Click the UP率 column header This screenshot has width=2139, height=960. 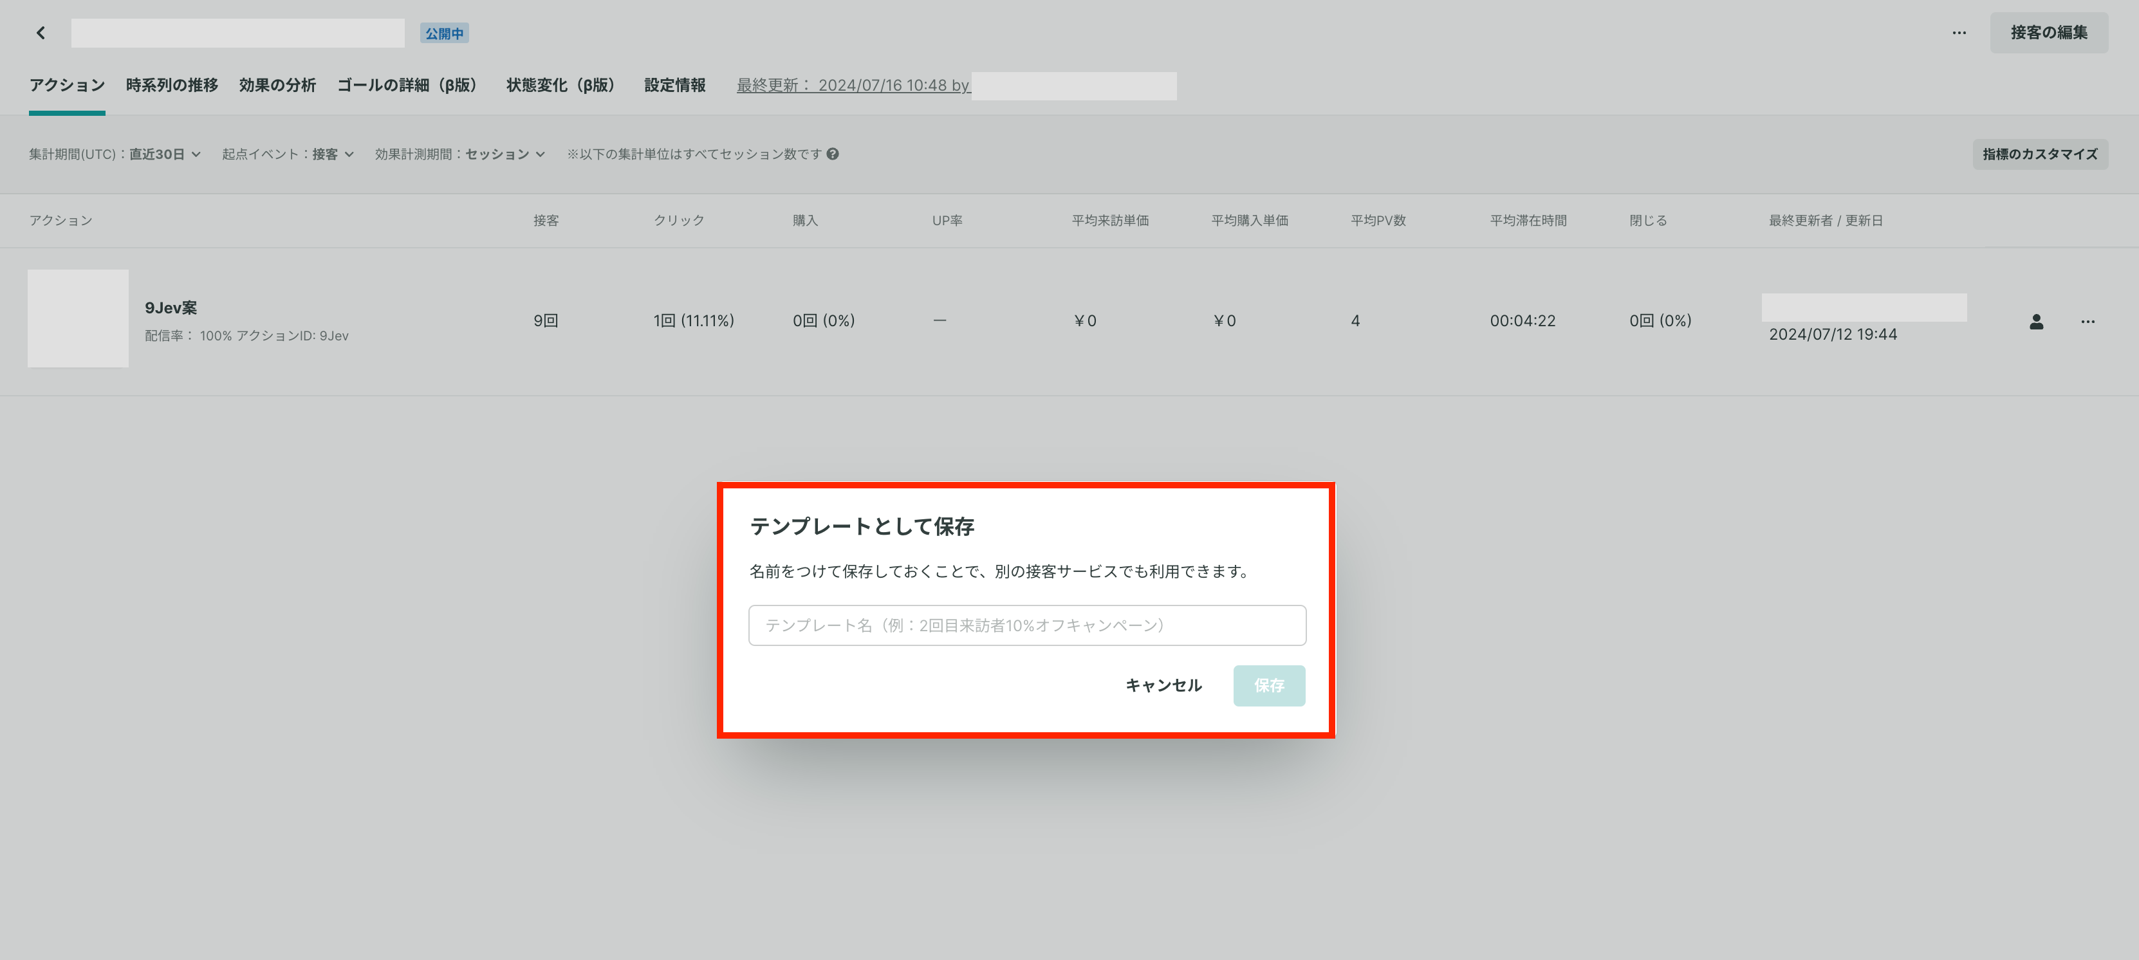[947, 220]
